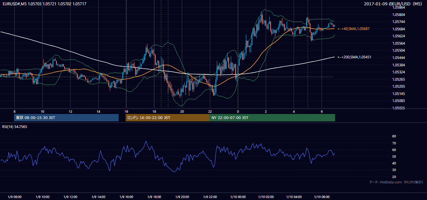Click RSI level label 70

point(394,143)
